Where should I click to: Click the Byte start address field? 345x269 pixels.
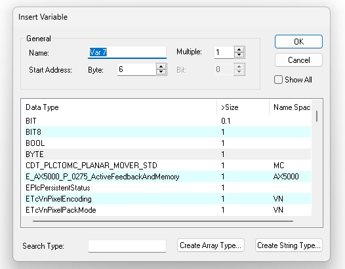coord(136,69)
